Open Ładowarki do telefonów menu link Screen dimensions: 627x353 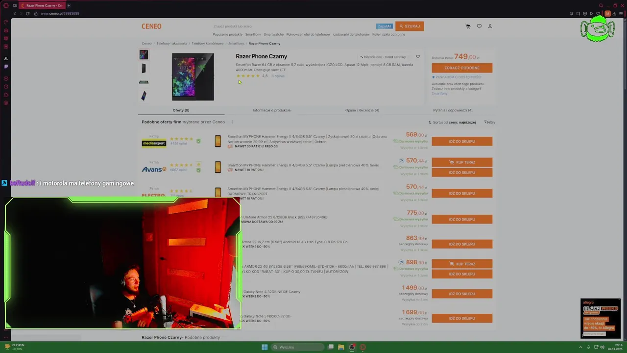coord(351,34)
